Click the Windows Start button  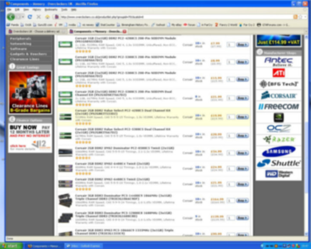click(x=11, y=246)
